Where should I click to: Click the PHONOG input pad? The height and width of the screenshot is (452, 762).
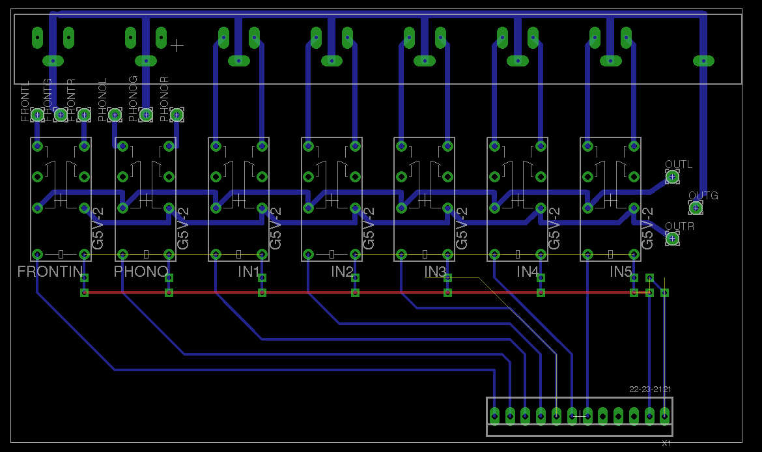pos(145,114)
